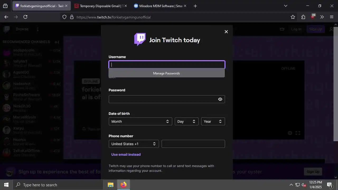Click the page vertical scrollbar
338x190 pixels.
(336, 84)
